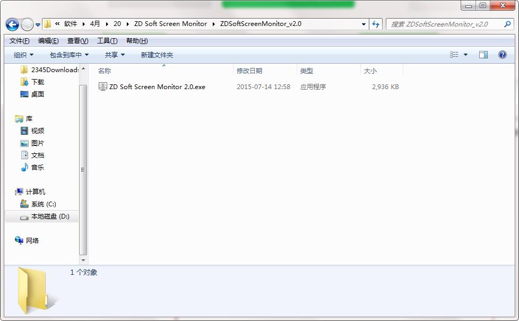
Task: Expand the 共享 dropdown
Action: coord(115,55)
